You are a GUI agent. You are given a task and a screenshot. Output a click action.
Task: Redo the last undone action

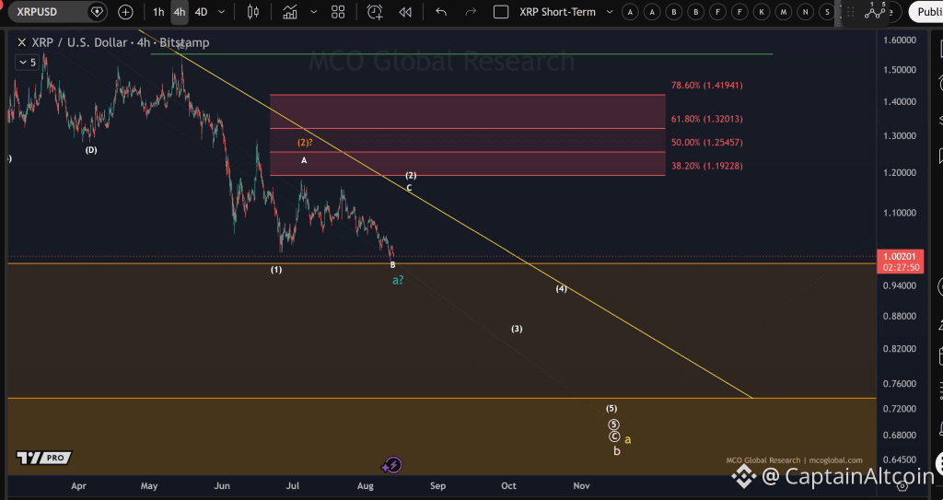[x=471, y=12]
